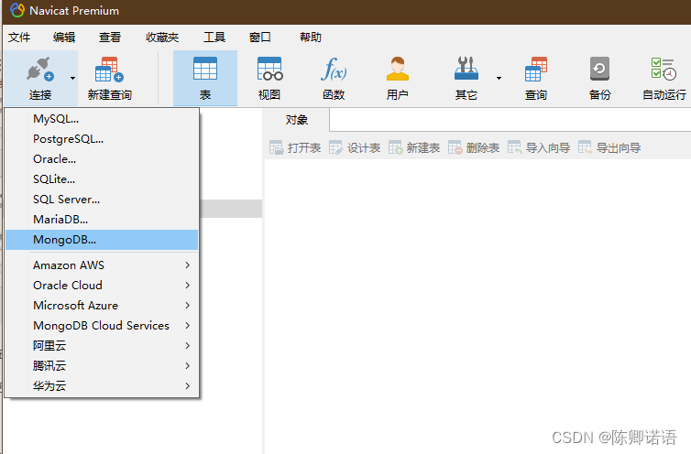Expand MongoDB Cloud Services submenu

tap(102, 326)
